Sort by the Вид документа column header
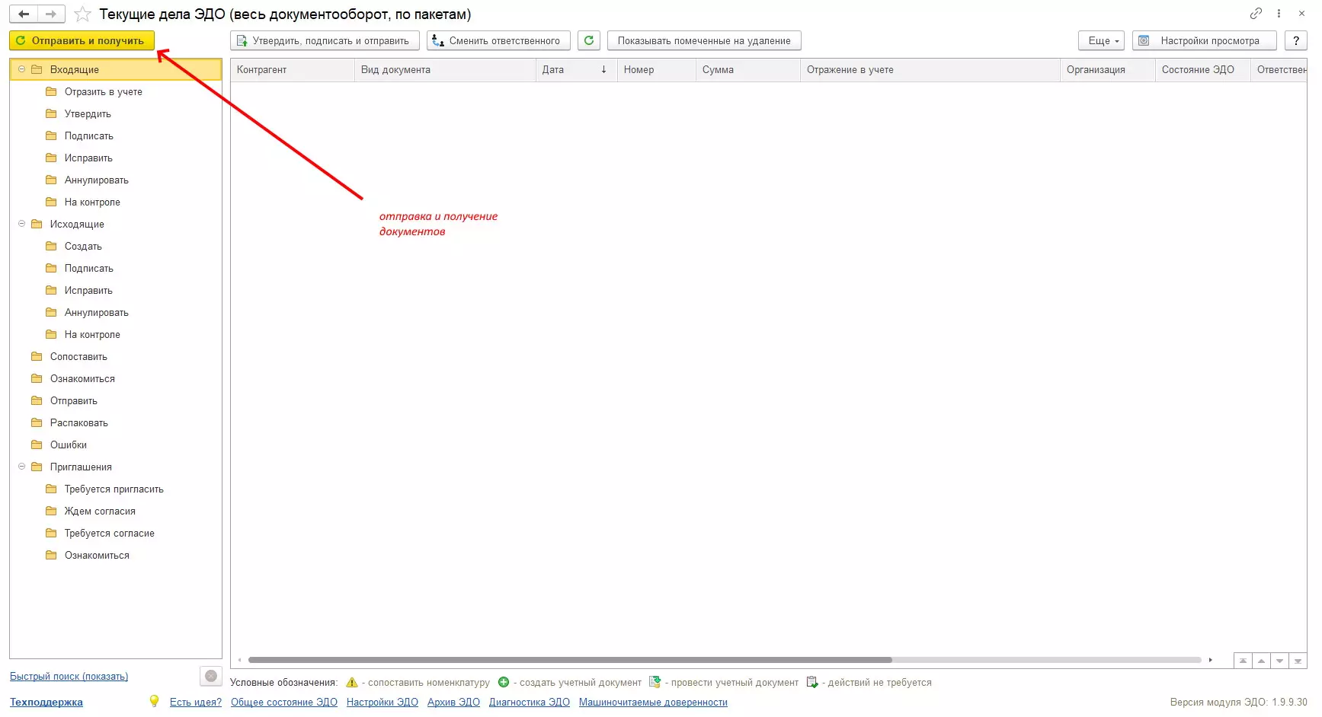The width and height of the screenshot is (1322, 717). click(445, 69)
